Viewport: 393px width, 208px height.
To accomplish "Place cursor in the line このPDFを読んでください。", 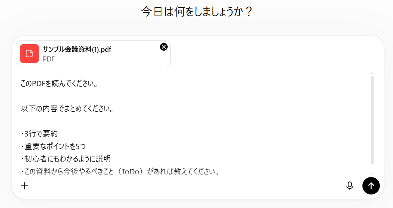I will (59, 84).
